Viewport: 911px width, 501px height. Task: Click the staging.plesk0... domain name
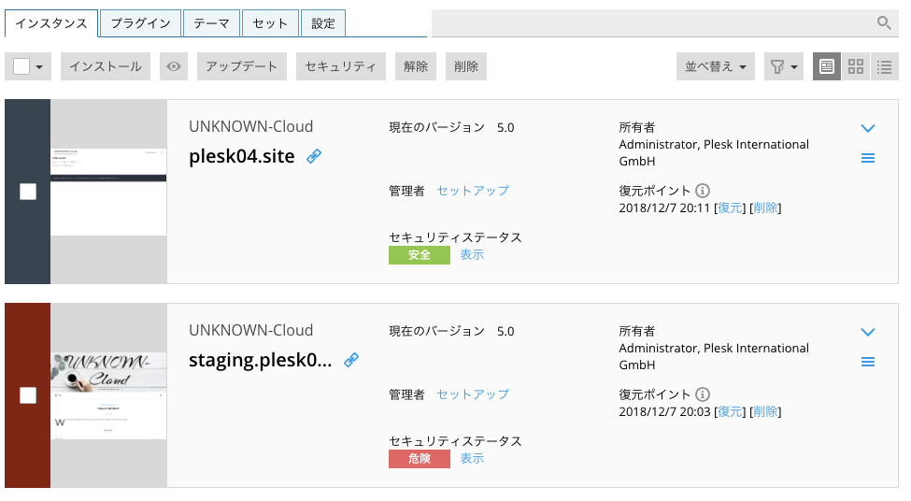click(261, 361)
